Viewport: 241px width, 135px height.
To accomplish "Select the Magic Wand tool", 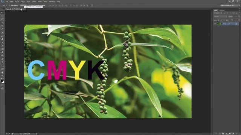I will pyautogui.click(x=2, y=22).
